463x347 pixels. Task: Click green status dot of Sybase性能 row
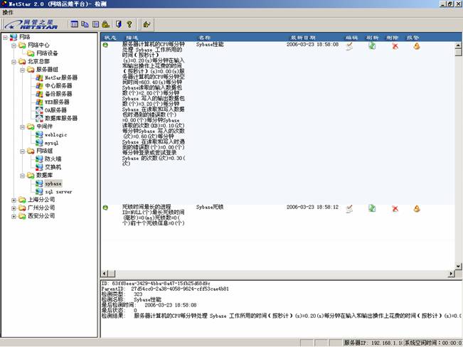pos(105,45)
